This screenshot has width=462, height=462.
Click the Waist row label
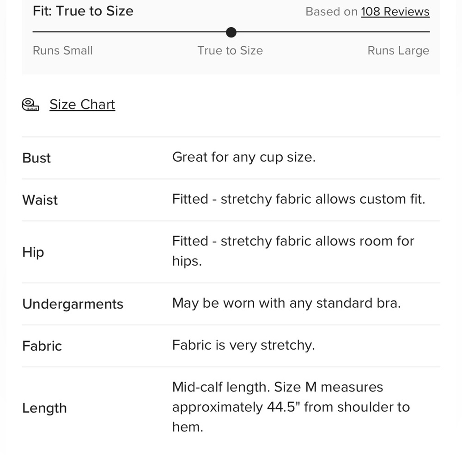point(40,200)
